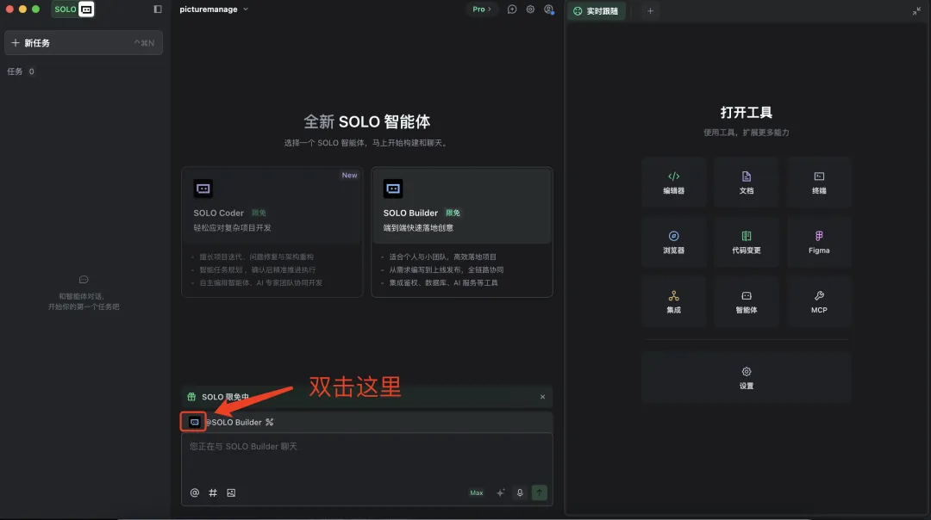The height and width of the screenshot is (520, 931).
Task: Click the tools icon next to @SOLO Builder
Action: click(270, 422)
